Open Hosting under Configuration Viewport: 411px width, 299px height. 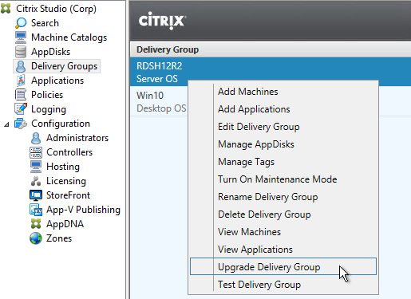click(x=63, y=167)
